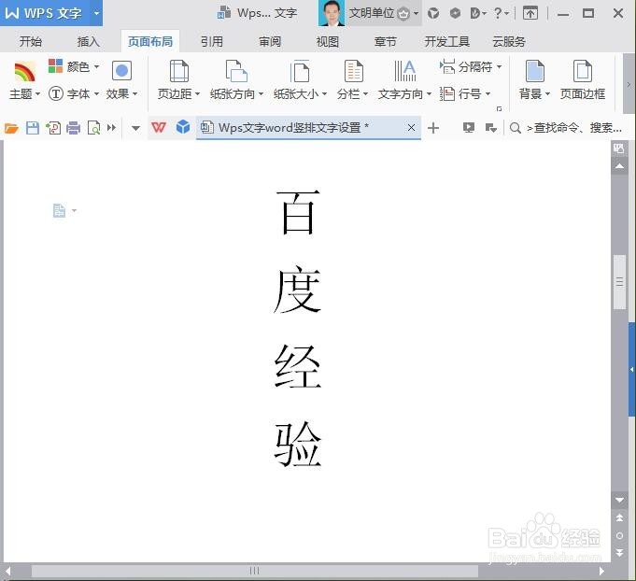Viewport: 636px width, 581px height.
Task: Click the top-right pane toggle icon above scrollbar
Action: tap(618, 149)
